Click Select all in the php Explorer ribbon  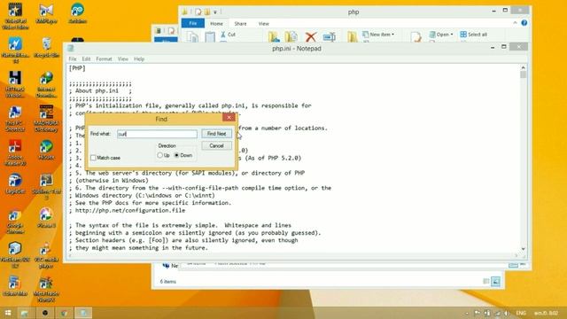click(x=474, y=35)
